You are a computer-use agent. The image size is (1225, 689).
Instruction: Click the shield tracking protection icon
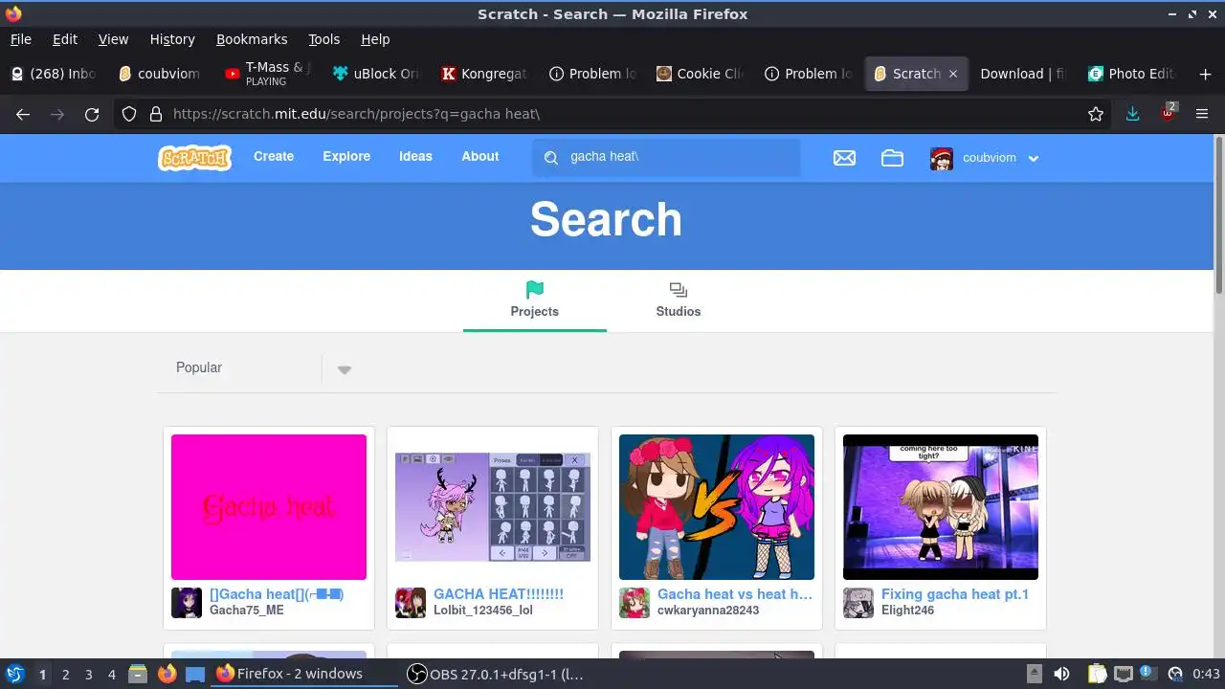pyautogui.click(x=130, y=114)
